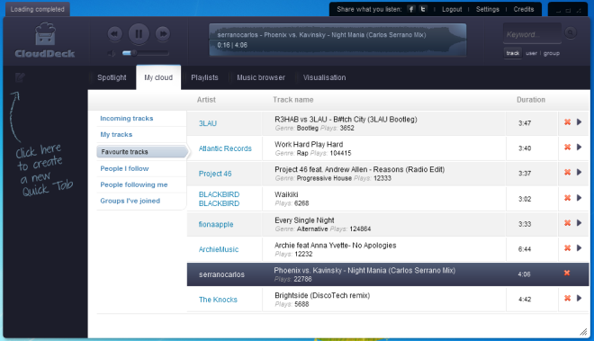The width and height of the screenshot is (594, 341).
Task: Play Waikiki track
Action: click(x=579, y=198)
